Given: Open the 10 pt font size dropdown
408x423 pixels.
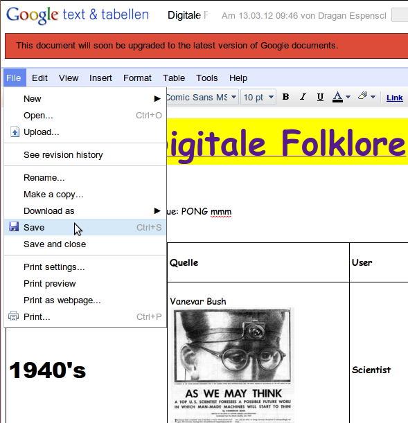Looking at the screenshot, I should coord(258,97).
